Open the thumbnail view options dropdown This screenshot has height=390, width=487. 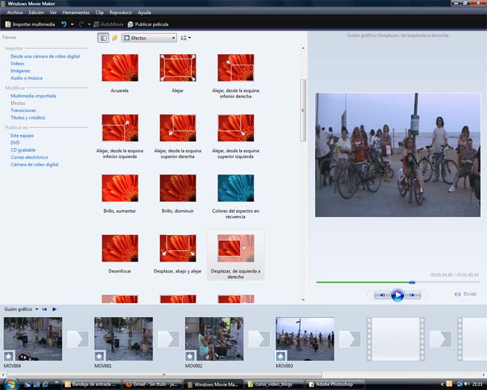click(x=186, y=38)
